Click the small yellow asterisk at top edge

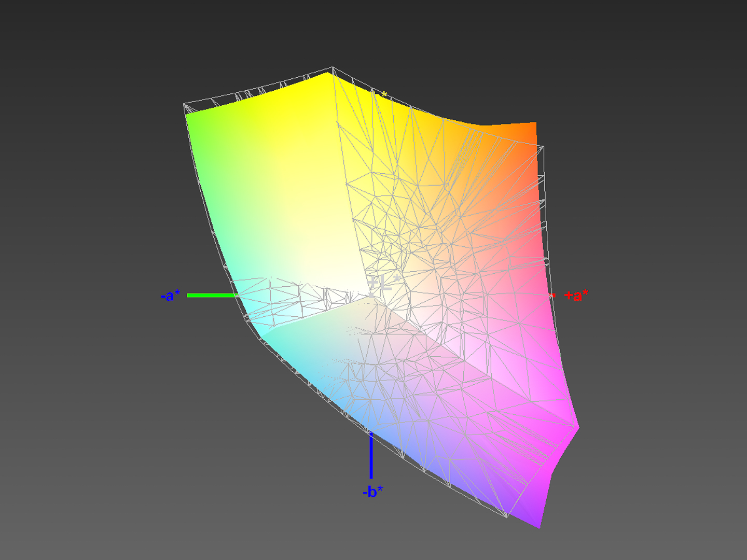384,94
